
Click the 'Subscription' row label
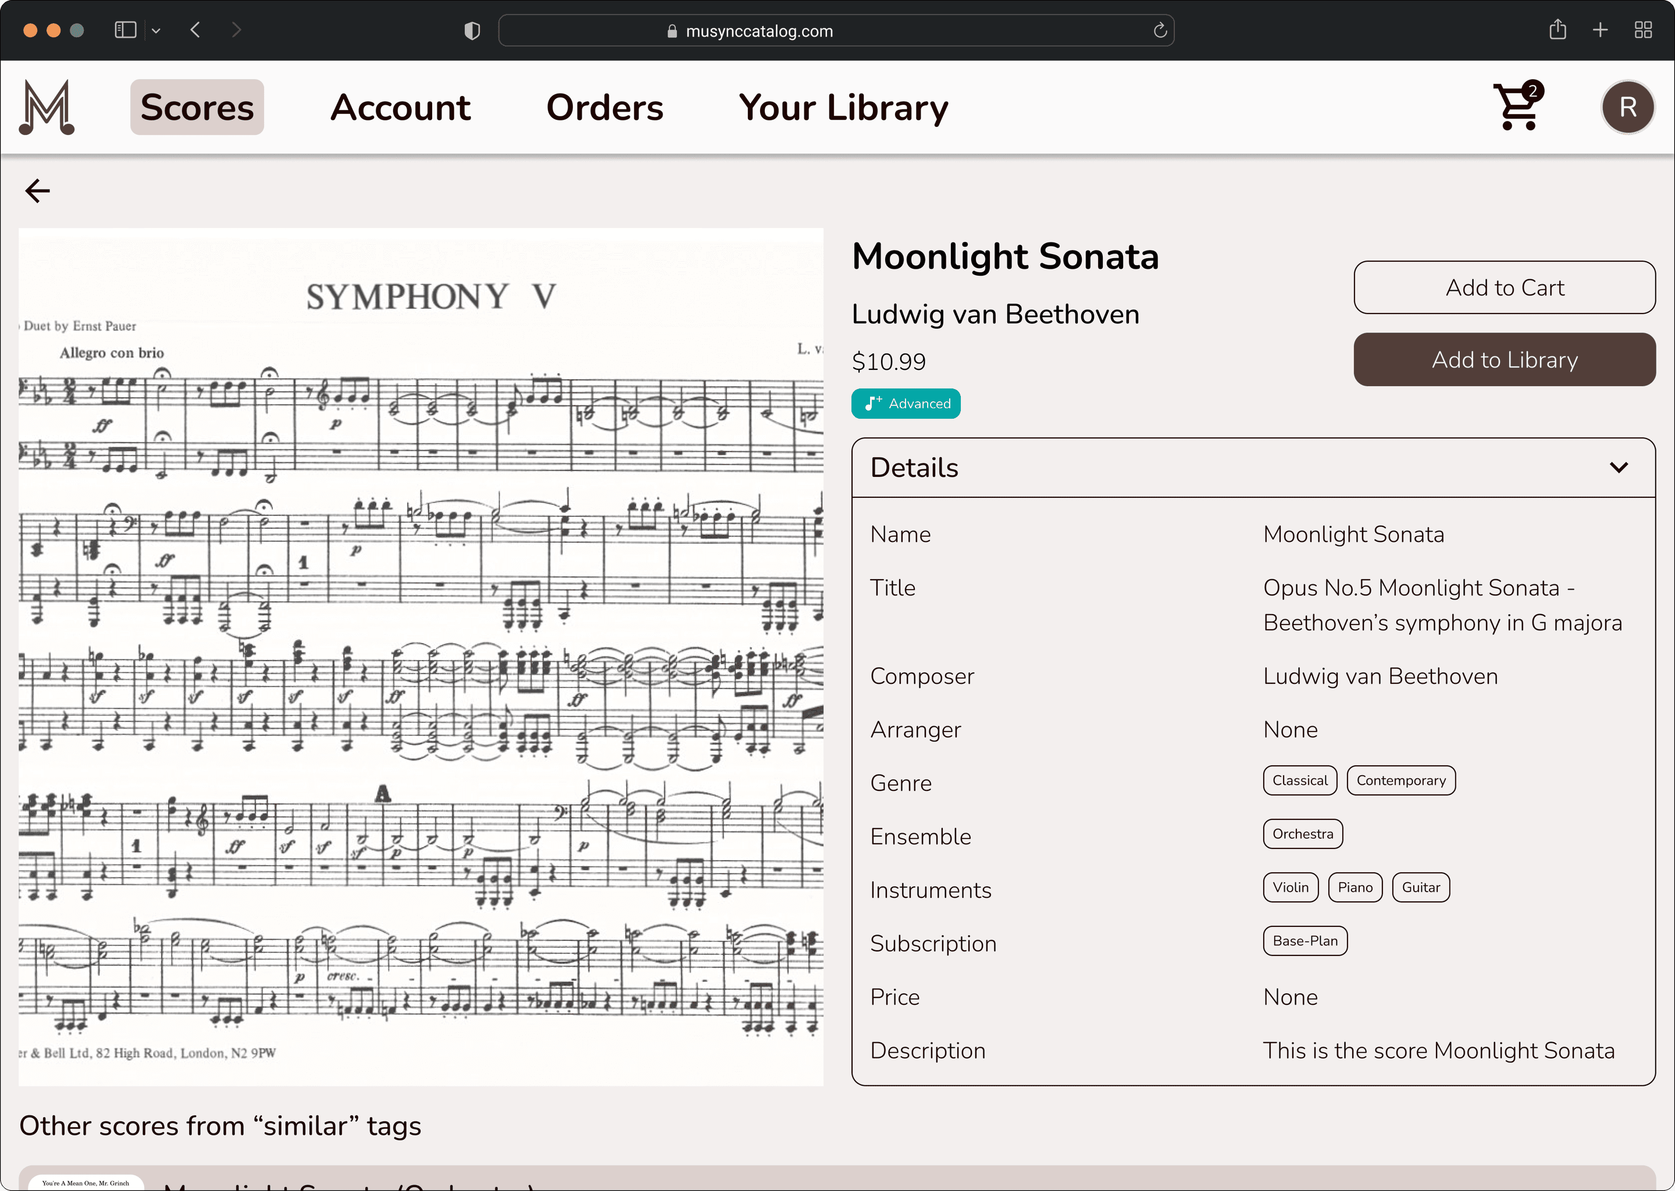[x=933, y=944]
